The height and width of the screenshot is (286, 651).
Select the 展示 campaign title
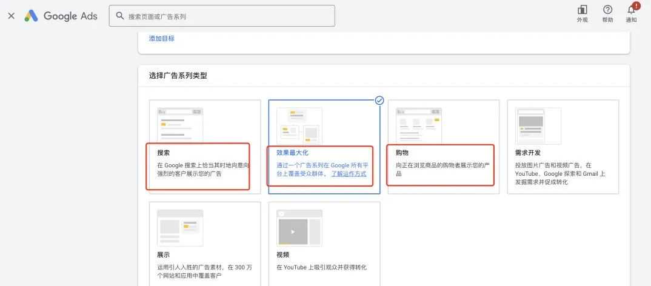[164, 255]
